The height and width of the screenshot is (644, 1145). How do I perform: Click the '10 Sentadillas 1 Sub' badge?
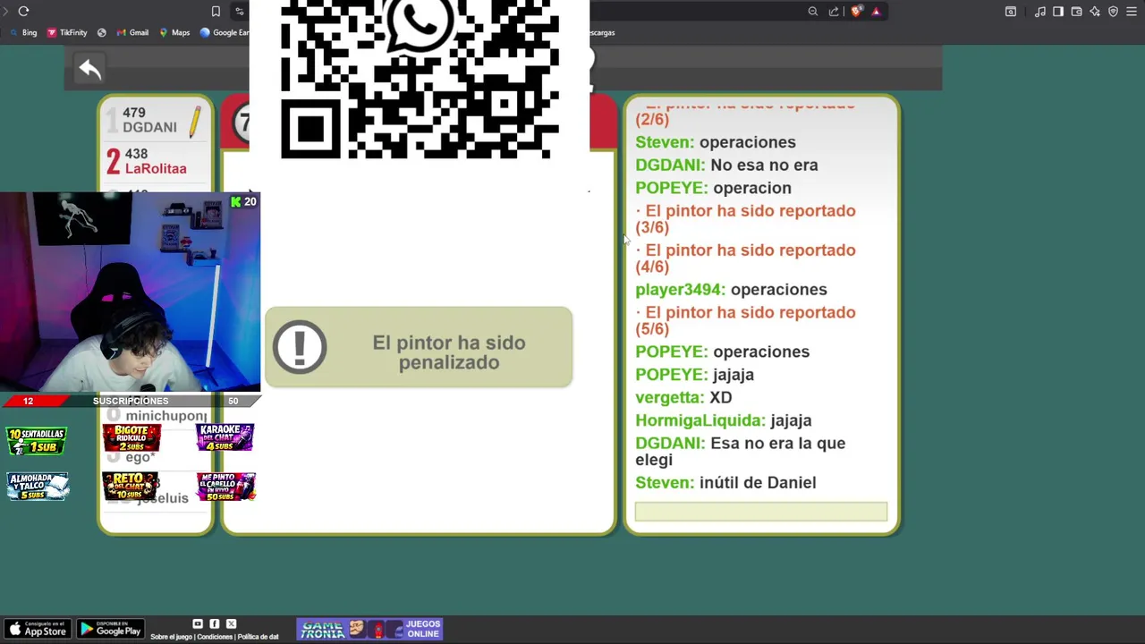click(x=37, y=441)
